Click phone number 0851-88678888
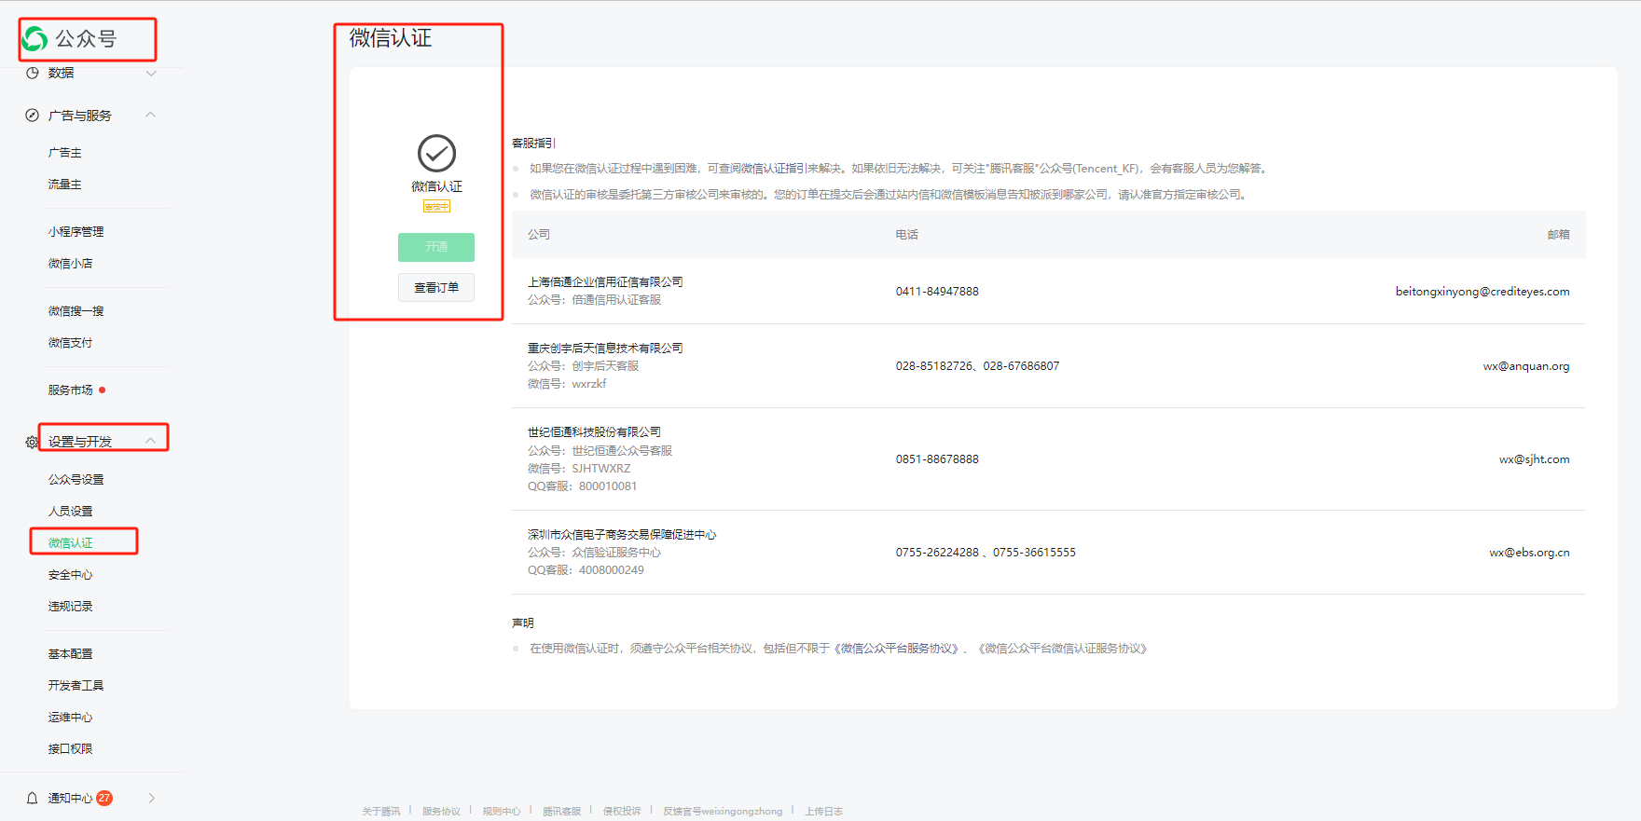The height and width of the screenshot is (821, 1641). (937, 459)
